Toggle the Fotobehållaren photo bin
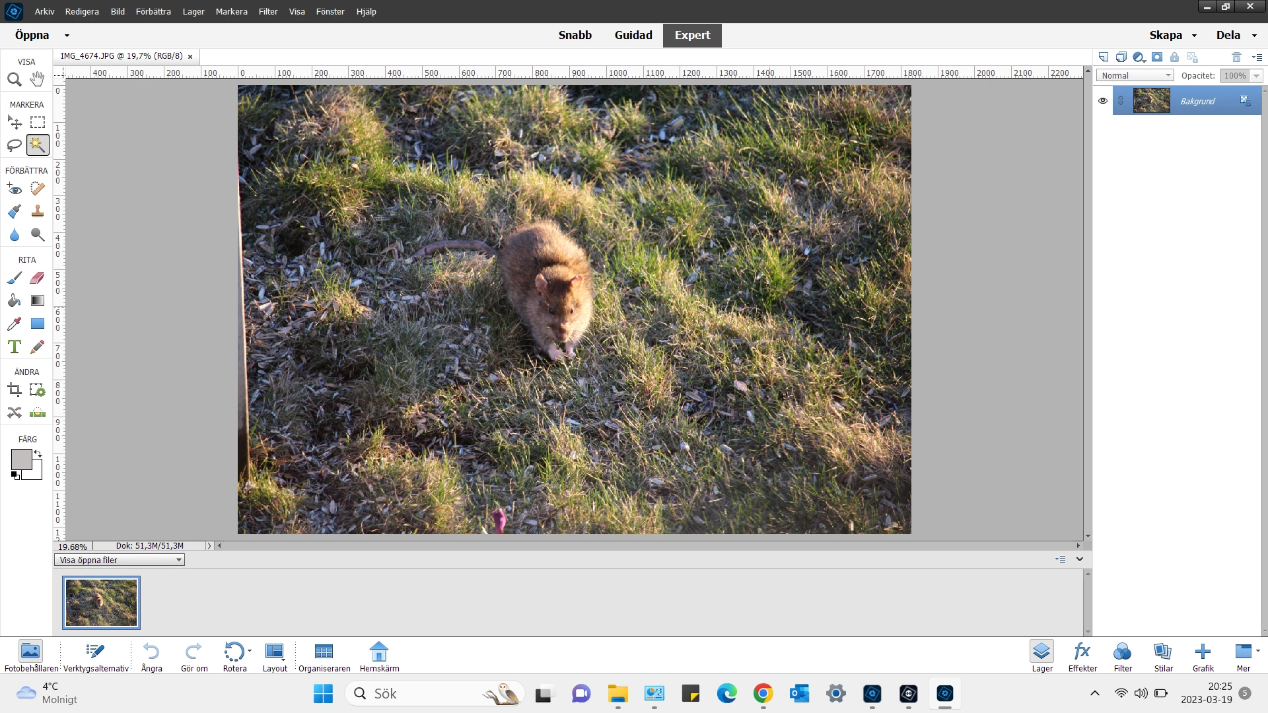This screenshot has width=1268, height=713. pyautogui.click(x=30, y=656)
